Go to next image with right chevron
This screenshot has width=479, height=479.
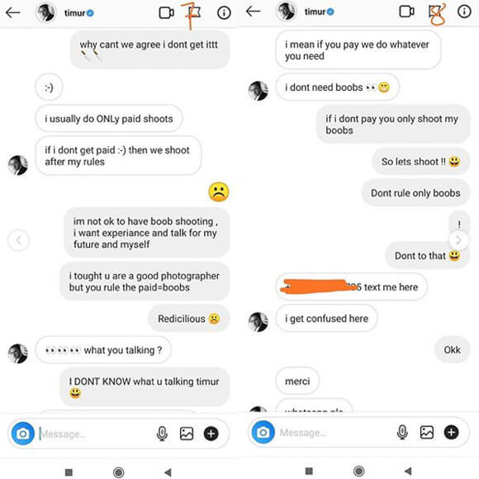tap(458, 240)
